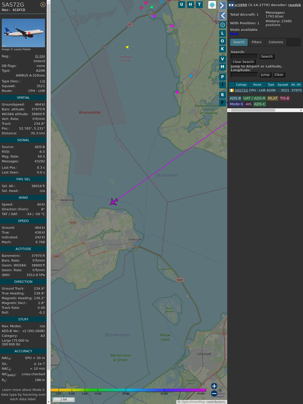
Task: Follow the 'here' stats link
Action: [234, 34]
